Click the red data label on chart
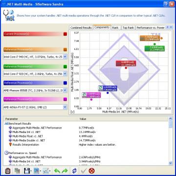 click(x=126, y=64)
